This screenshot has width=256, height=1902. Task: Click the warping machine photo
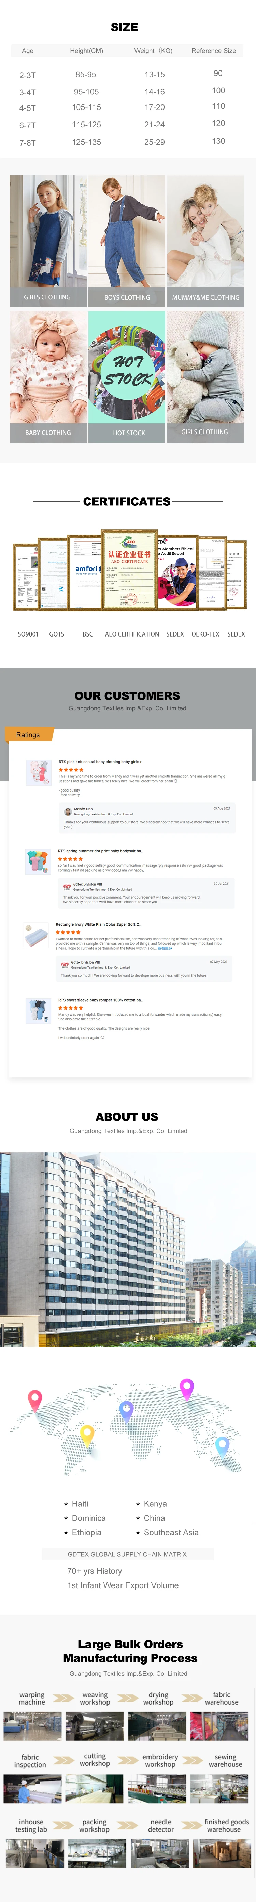pyautogui.click(x=32, y=1726)
